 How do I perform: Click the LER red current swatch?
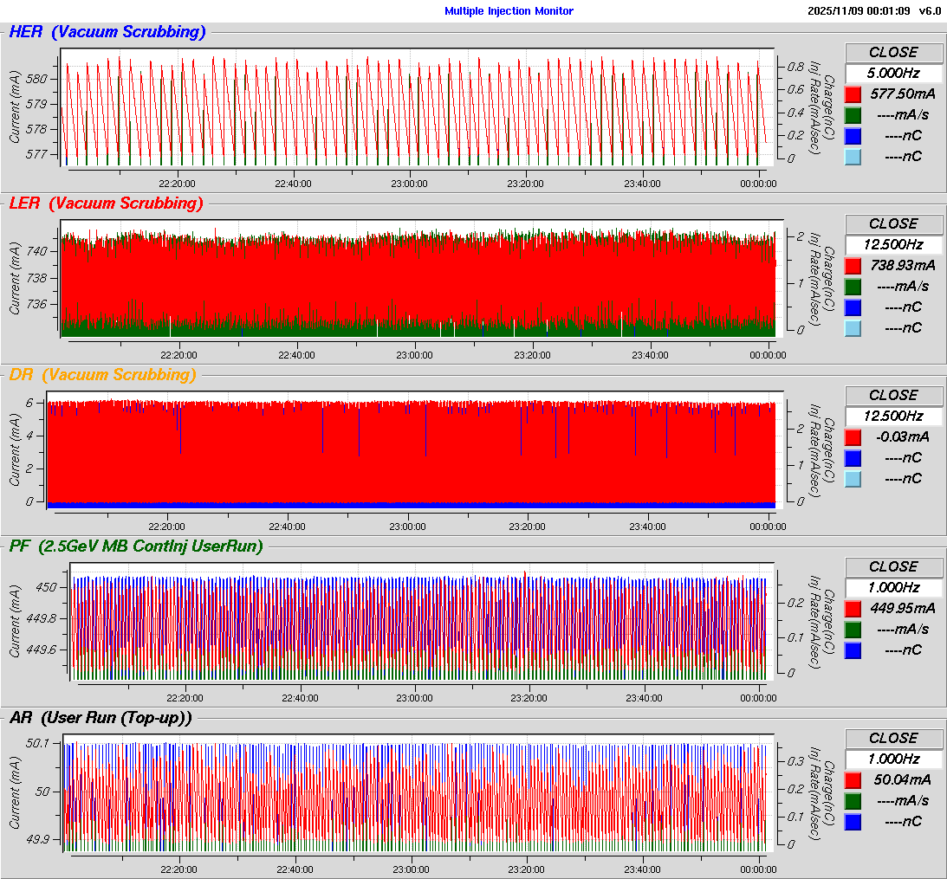tap(853, 265)
